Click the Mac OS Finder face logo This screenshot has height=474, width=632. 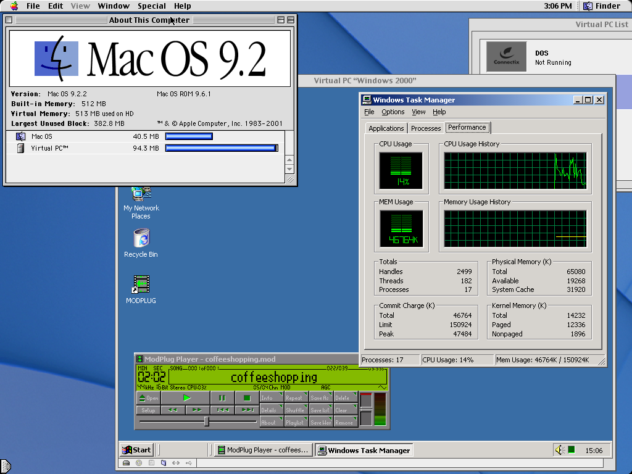tap(56, 59)
